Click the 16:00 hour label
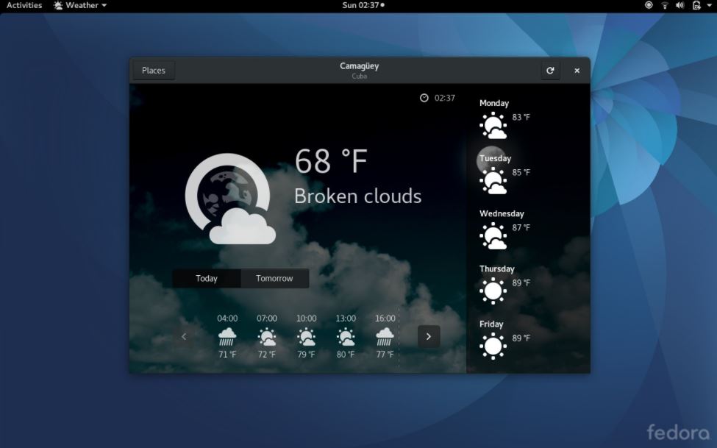Image resolution: width=717 pixels, height=448 pixels. pyautogui.click(x=385, y=318)
